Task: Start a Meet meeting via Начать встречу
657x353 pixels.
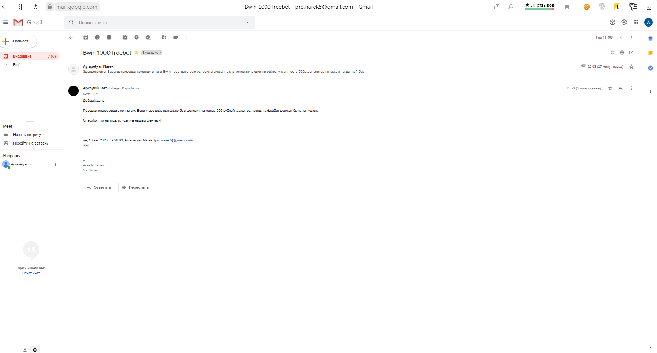Action: [27, 135]
